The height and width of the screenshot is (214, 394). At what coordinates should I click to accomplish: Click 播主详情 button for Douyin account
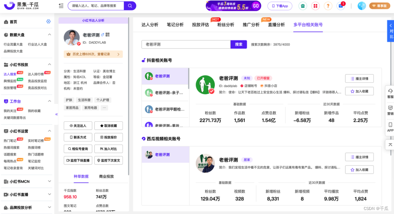tap(359, 79)
